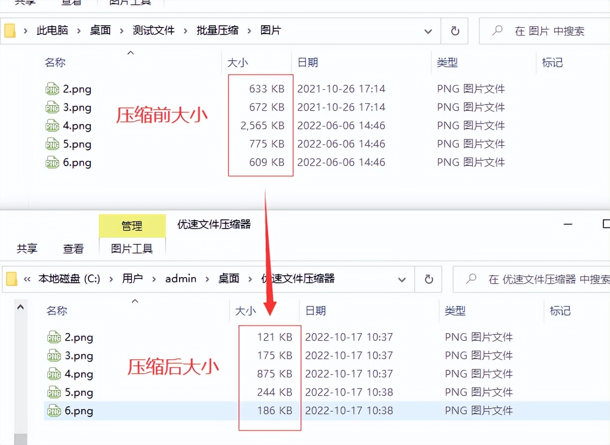Go to 用户 folder in breadcrumb
The image size is (610, 445).
pyautogui.click(x=132, y=279)
